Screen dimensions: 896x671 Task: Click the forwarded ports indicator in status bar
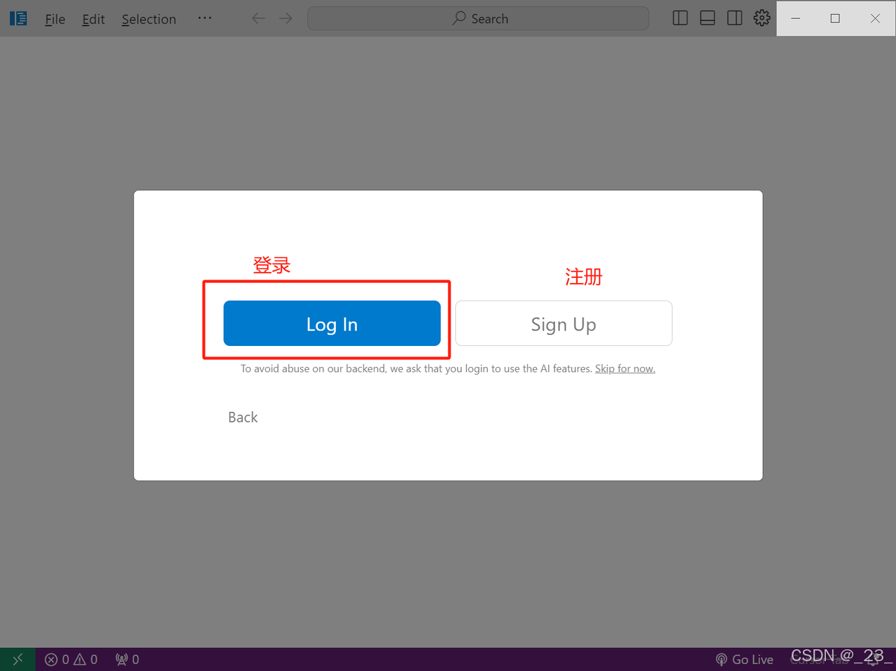pyautogui.click(x=127, y=659)
